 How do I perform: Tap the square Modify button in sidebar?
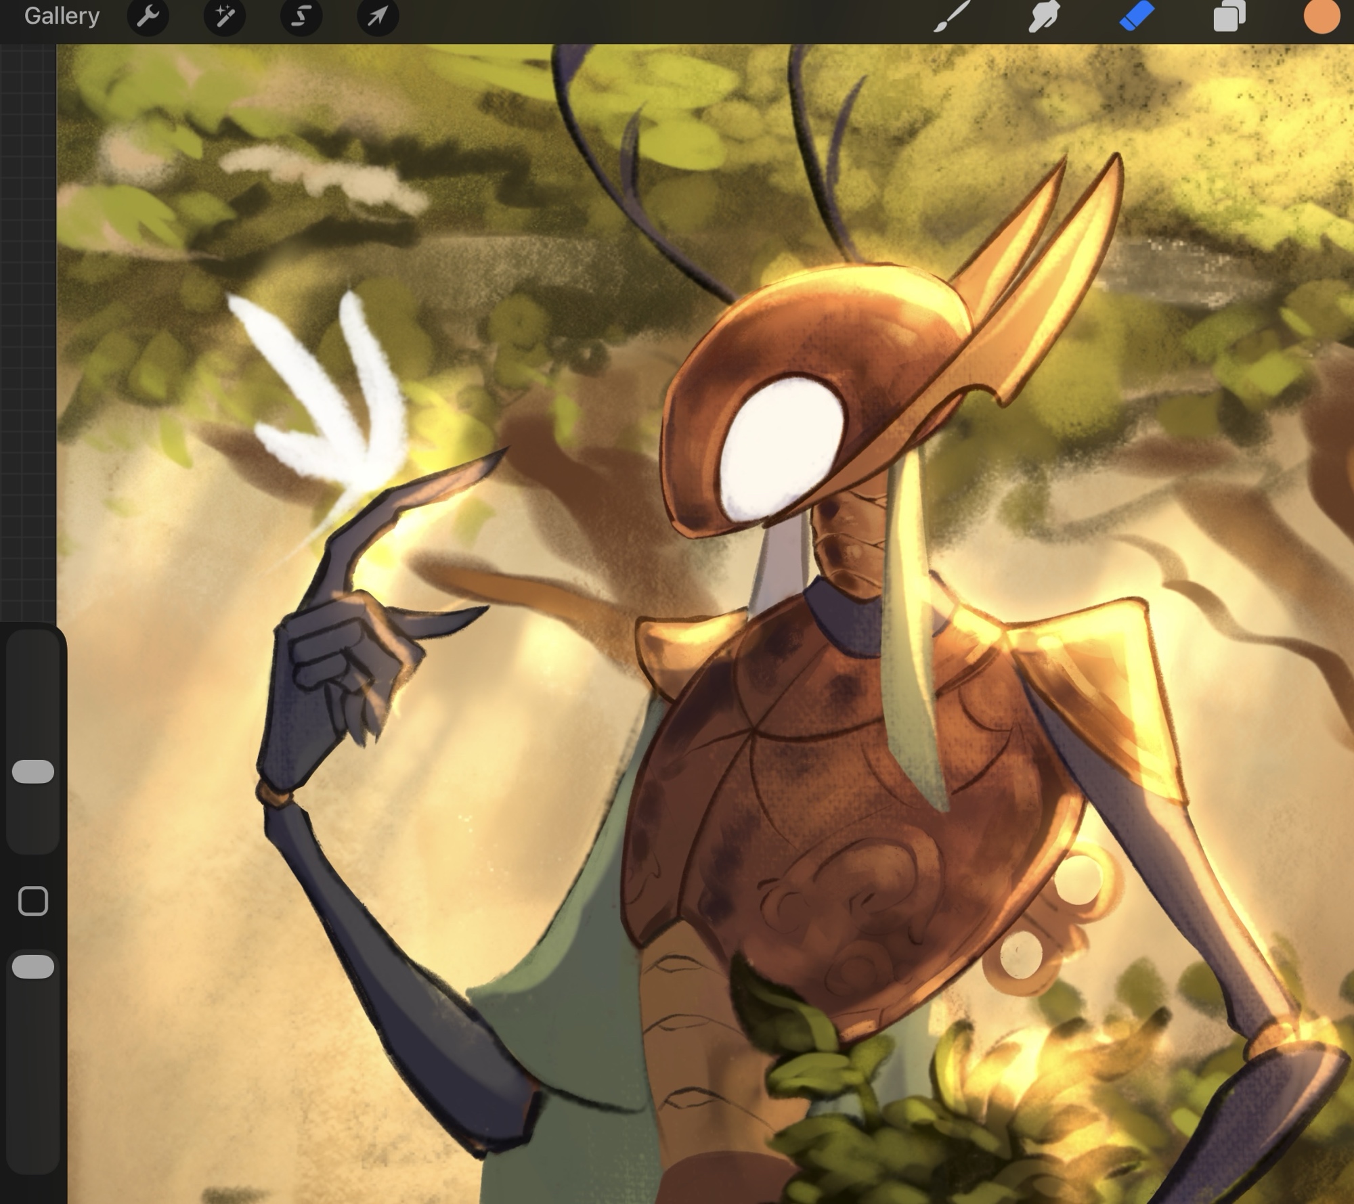click(33, 901)
